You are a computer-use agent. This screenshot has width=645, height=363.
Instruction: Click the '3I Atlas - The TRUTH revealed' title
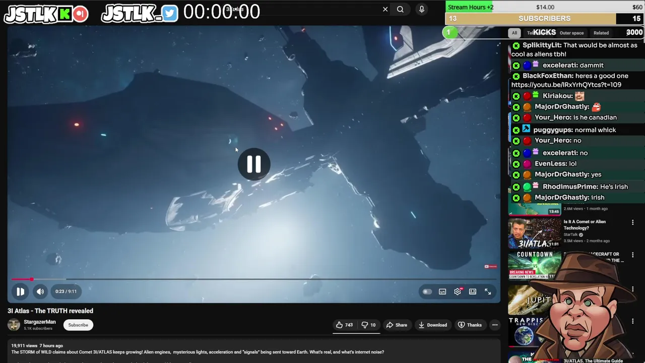coord(50,311)
